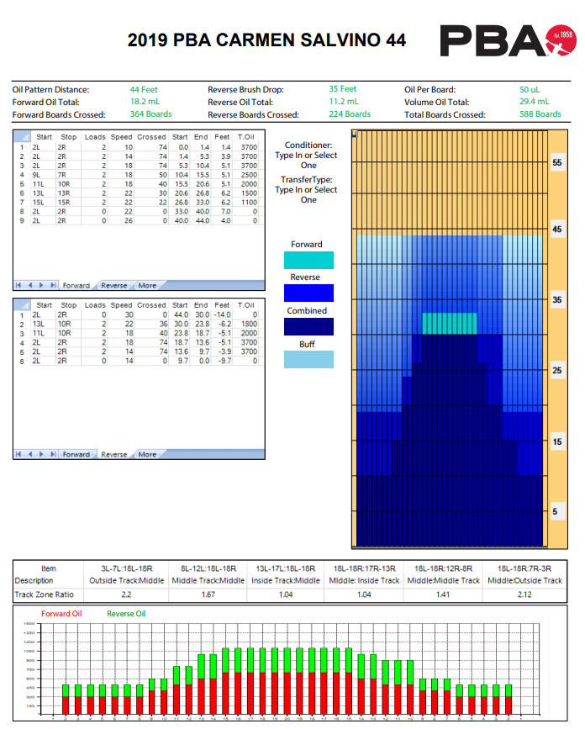Select the '-14.0' feet cell

tap(222, 314)
